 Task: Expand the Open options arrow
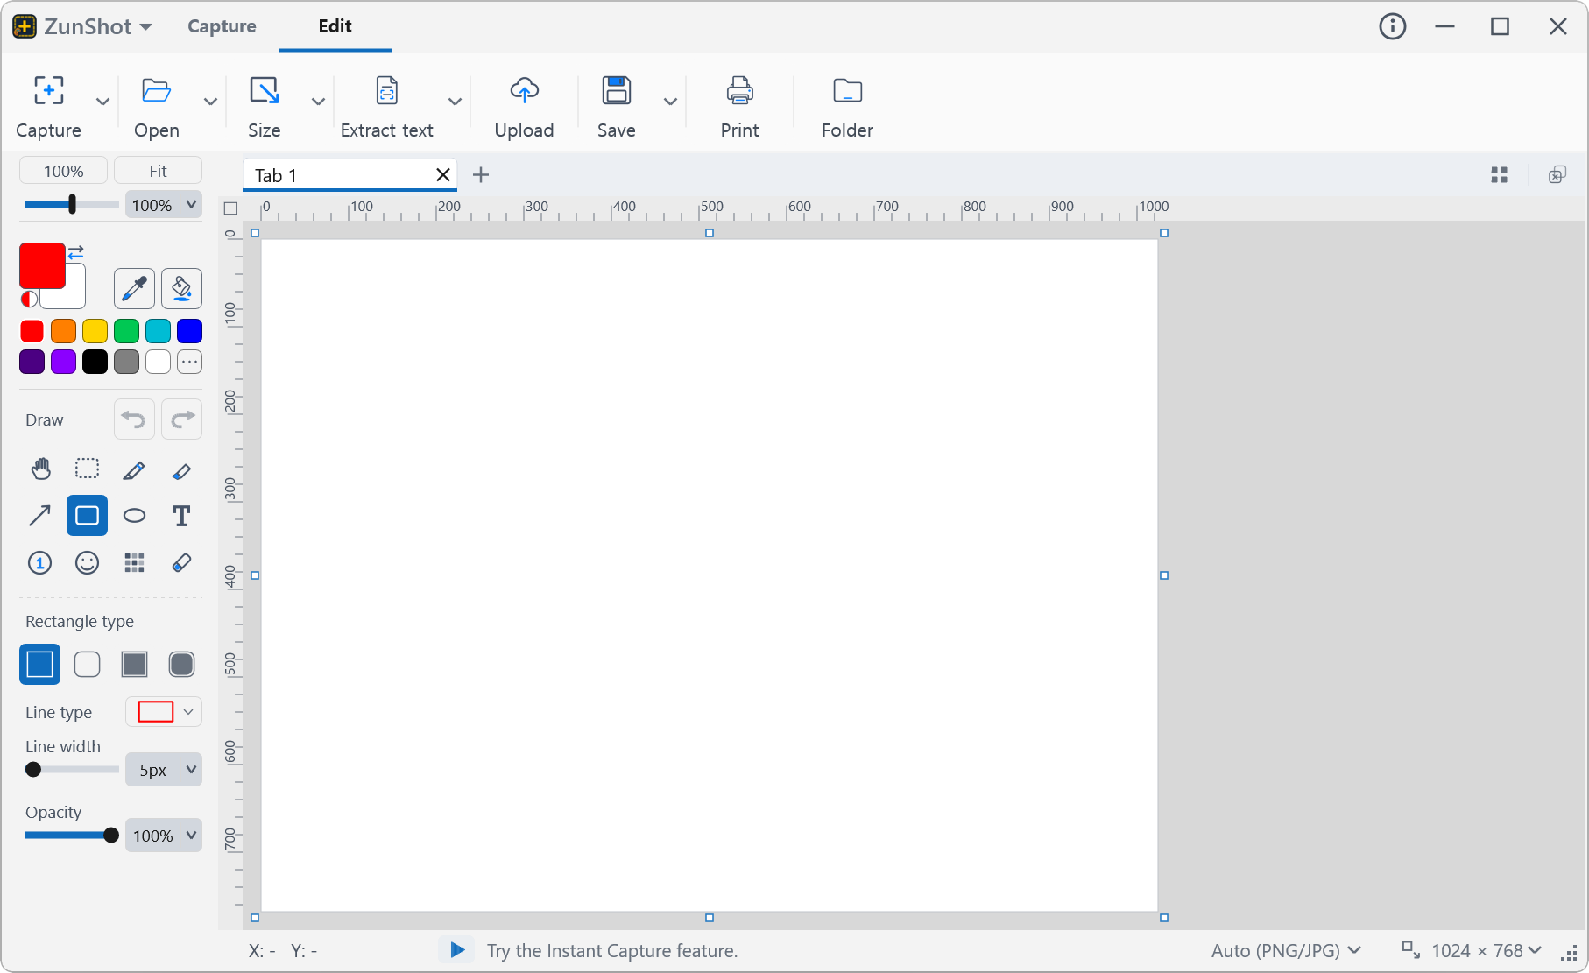[x=210, y=102]
